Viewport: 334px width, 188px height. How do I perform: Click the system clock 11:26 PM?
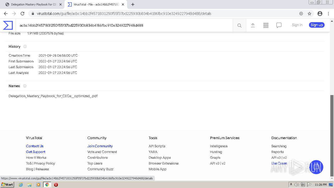point(321,185)
